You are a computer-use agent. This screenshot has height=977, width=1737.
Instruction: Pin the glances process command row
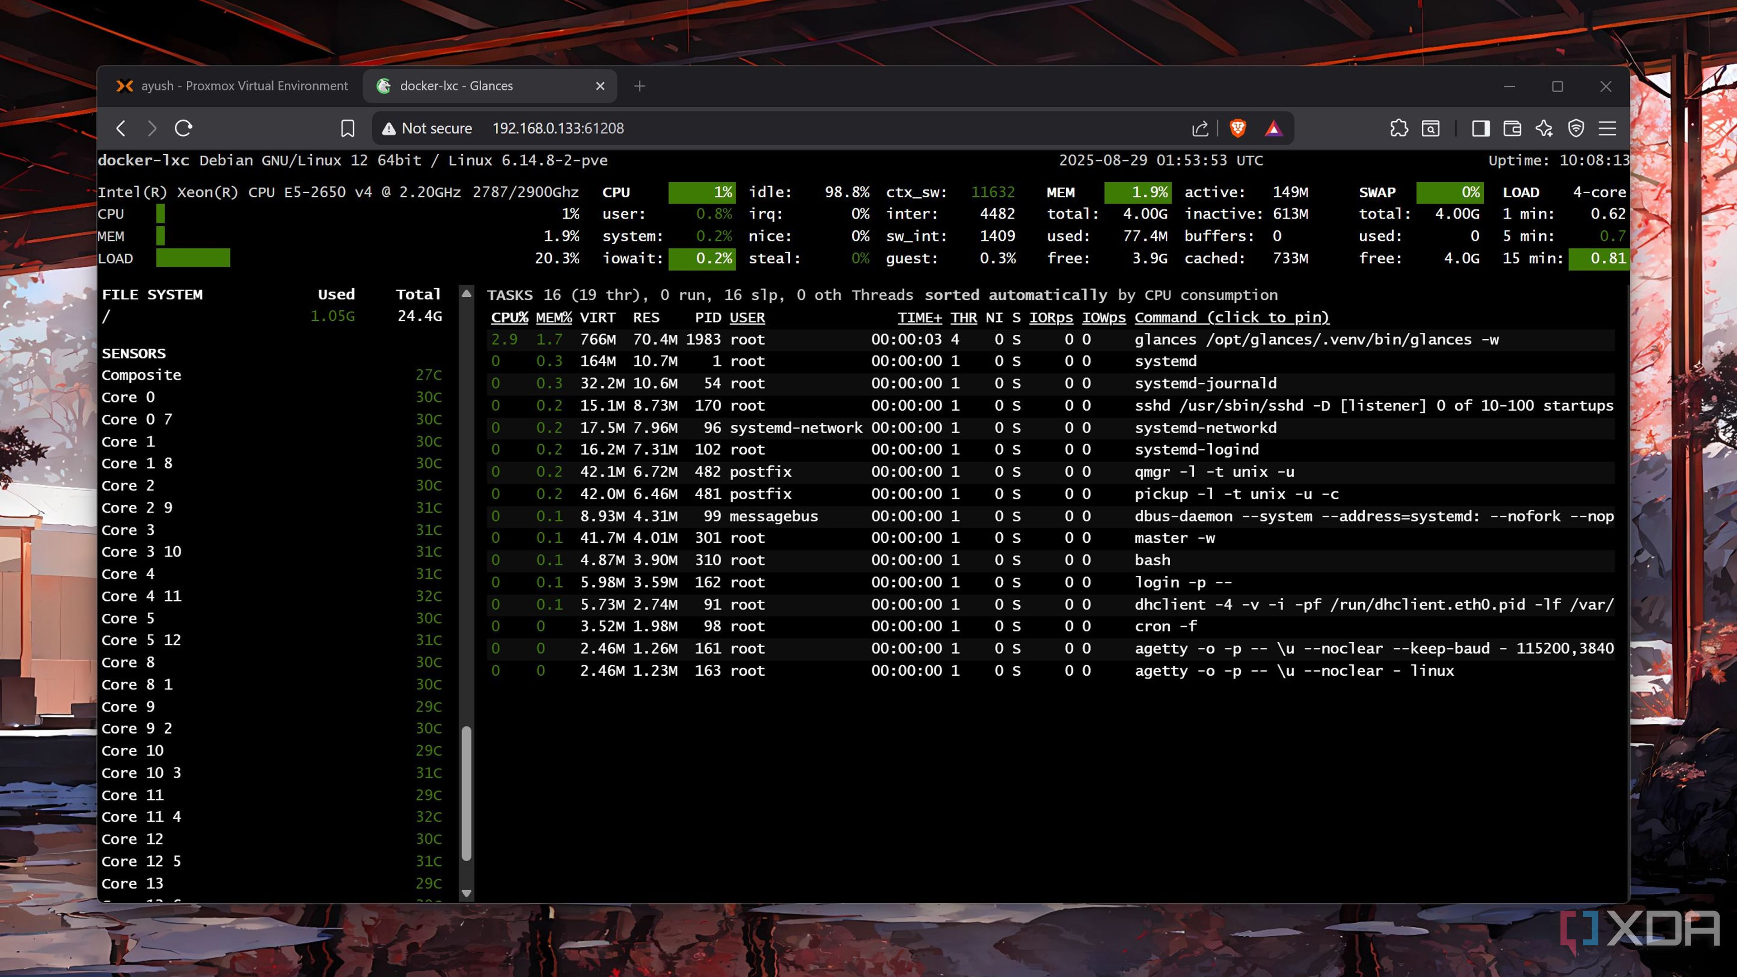(x=1315, y=339)
